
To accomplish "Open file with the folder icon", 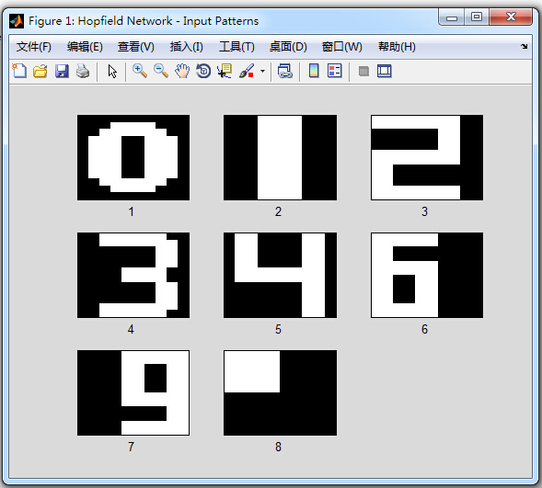I will pyautogui.click(x=40, y=71).
